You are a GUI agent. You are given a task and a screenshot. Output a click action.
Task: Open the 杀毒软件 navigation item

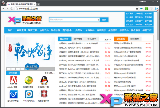click(x=90, y=30)
